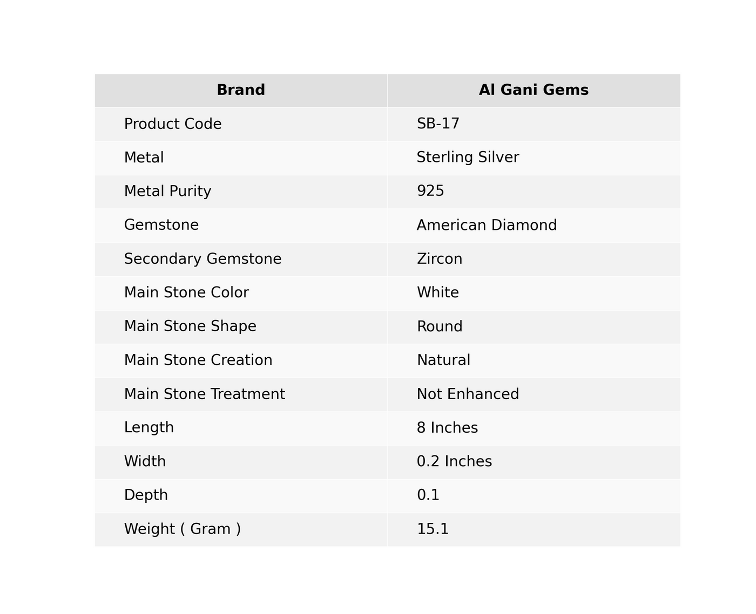
Task: Click the Brand header cell
Action: (x=241, y=90)
